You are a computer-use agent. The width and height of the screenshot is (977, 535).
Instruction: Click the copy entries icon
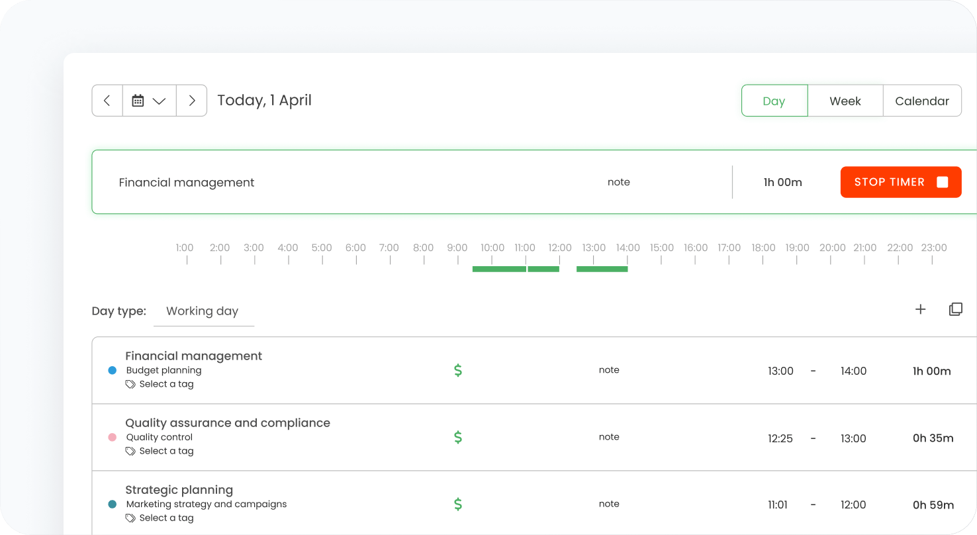tap(955, 309)
